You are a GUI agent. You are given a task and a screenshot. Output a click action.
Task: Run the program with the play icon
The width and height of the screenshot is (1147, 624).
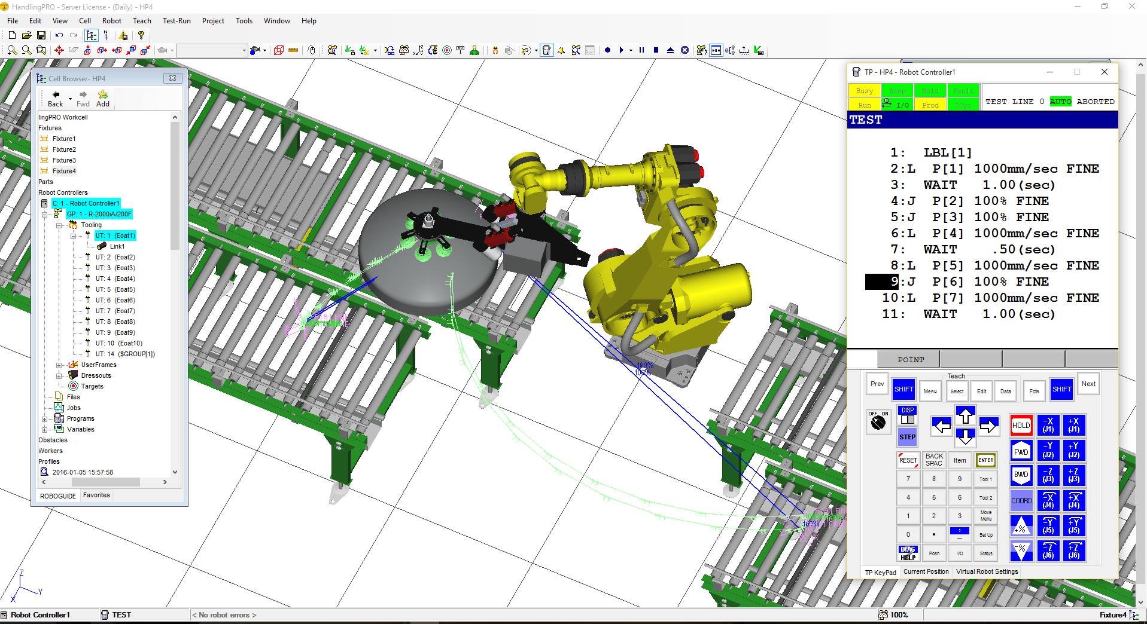point(621,50)
